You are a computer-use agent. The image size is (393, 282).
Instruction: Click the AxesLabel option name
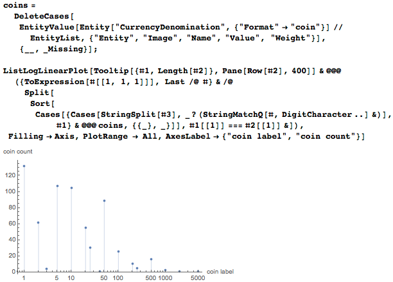[188, 136]
